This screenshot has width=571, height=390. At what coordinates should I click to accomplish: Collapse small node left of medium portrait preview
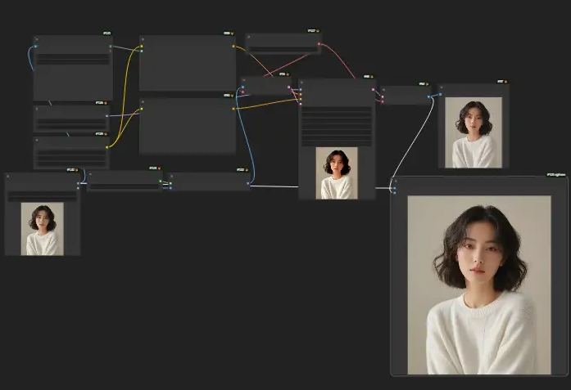[384, 89]
